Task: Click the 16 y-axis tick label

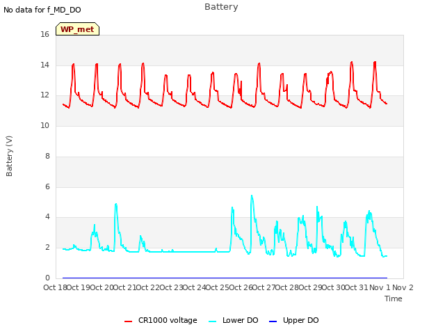Action: [44, 34]
